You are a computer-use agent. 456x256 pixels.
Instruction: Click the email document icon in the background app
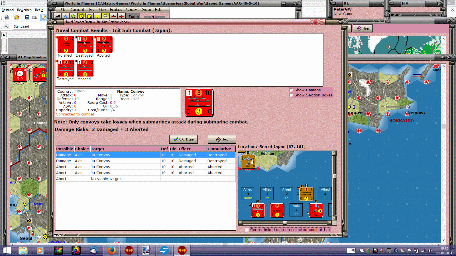pyautogui.click(x=34, y=17)
